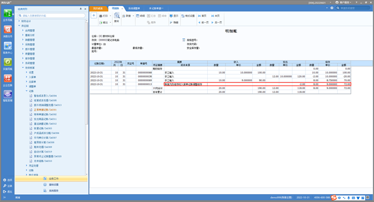Open the 智能客服 sidebar icon

click(8, 94)
